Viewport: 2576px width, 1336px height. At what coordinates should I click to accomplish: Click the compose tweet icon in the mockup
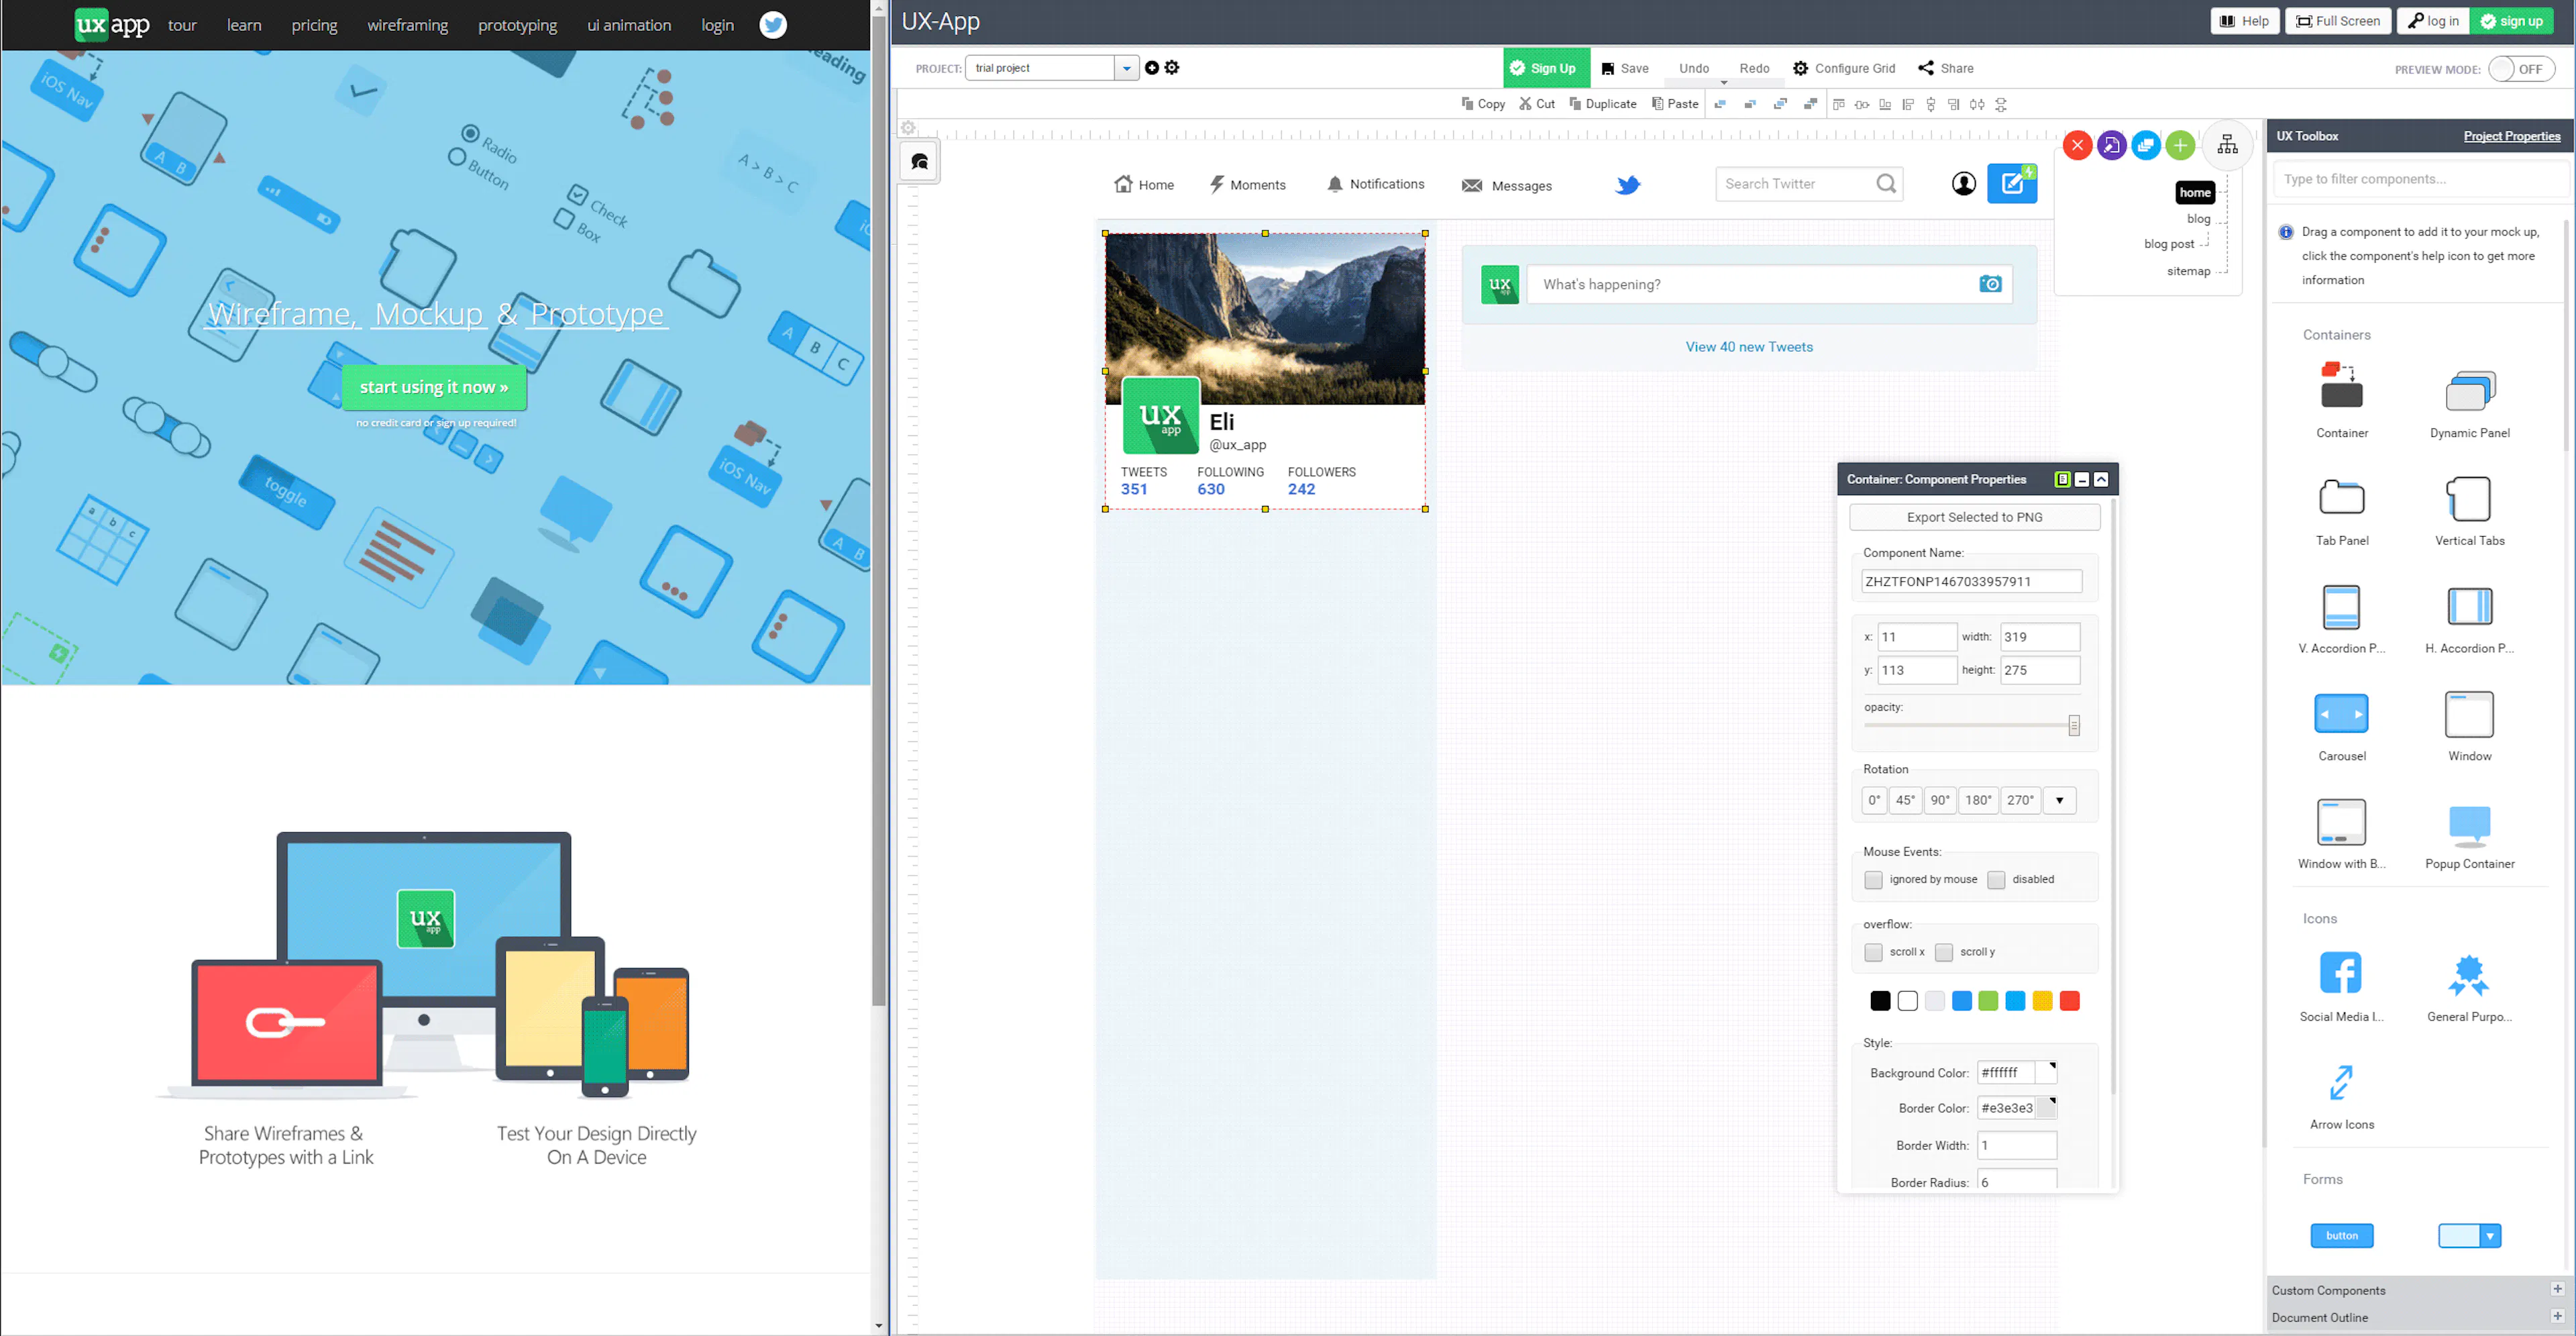pyautogui.click(x=2012, y=183)
